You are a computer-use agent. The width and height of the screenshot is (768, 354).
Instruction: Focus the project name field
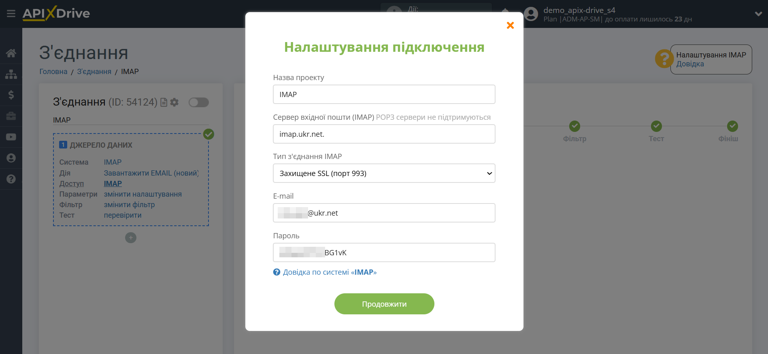[384, 94]
